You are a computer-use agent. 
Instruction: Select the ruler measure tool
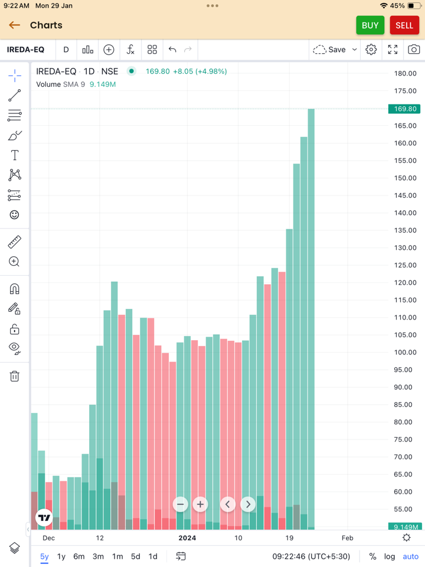(x=15, y=242)
